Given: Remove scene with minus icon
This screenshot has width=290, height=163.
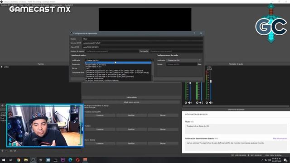Looking at the screenshot, I should (6, 151).
